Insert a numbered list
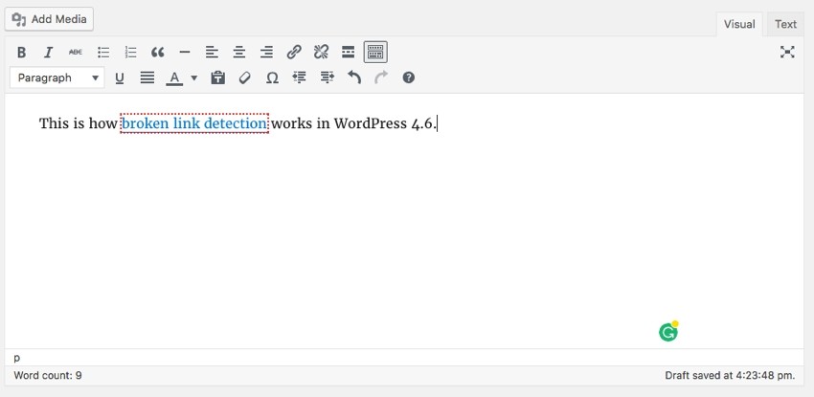The width and height of the screenshot is (814, 397). point(130,52)
